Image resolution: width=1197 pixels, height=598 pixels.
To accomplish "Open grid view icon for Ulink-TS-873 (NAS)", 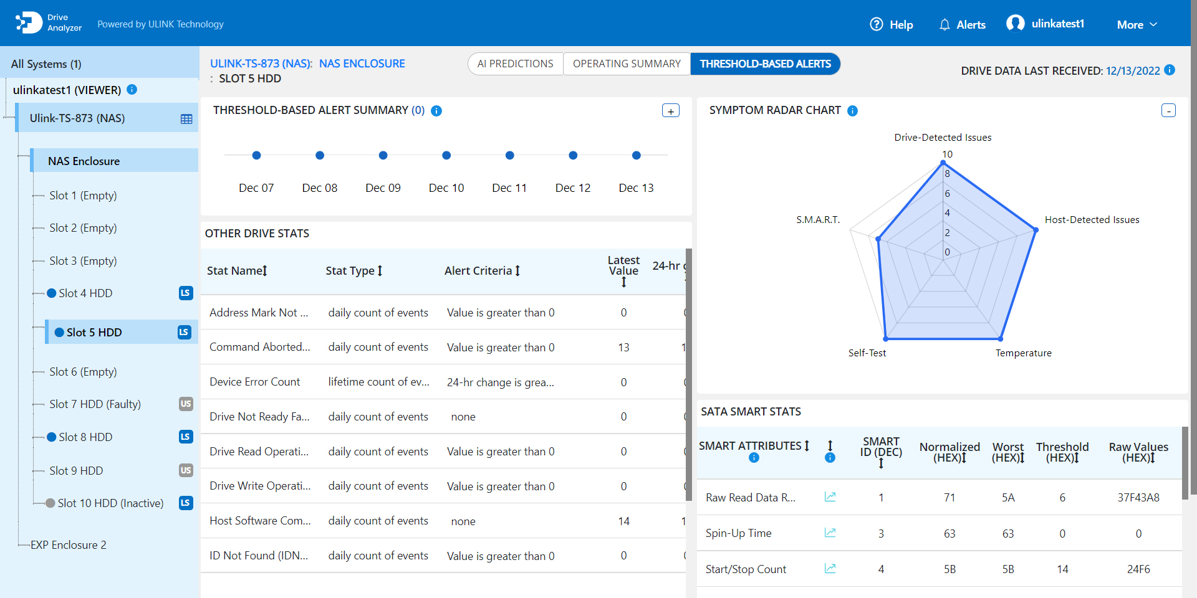I will (186, 119).
